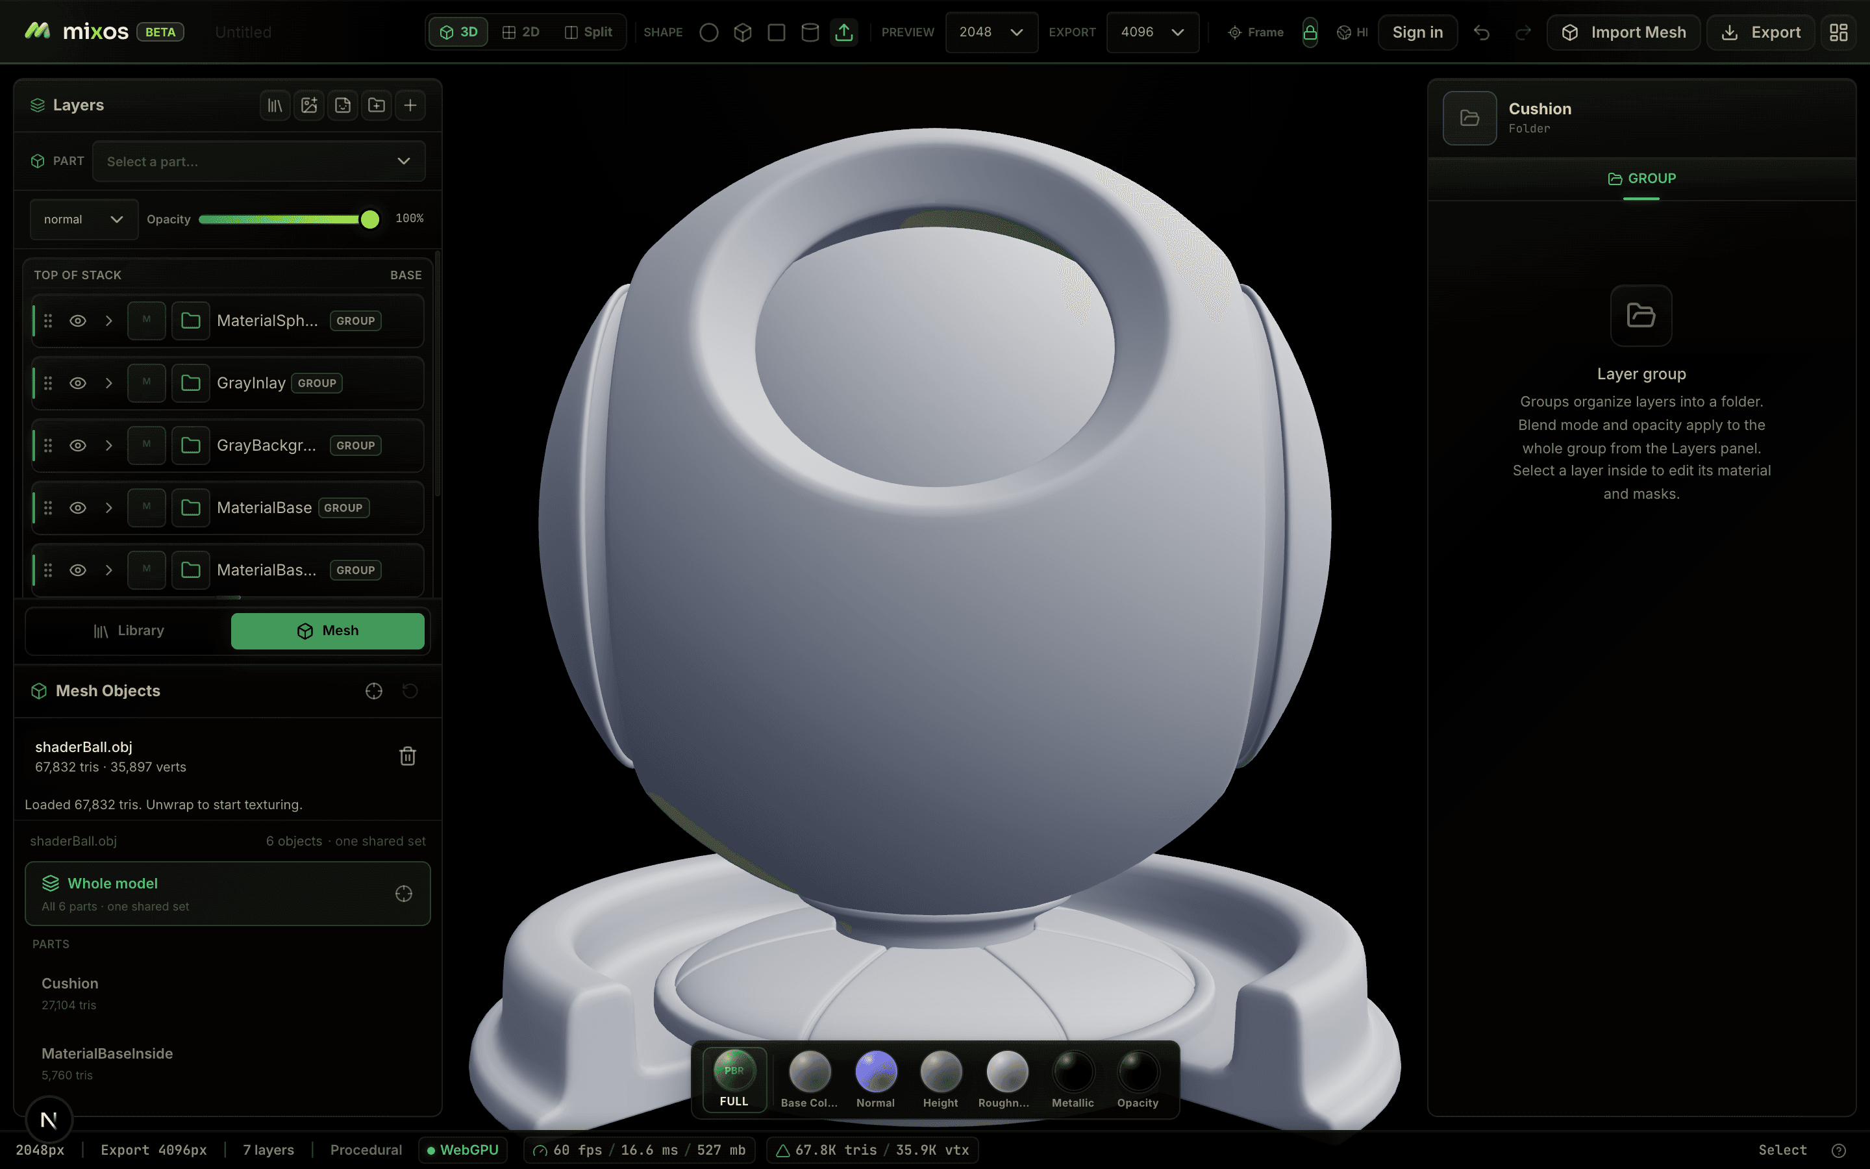Image resolution: width=1870 pixels, height=1169 pixels.
Task: Toggle the HI quality option
Action: coord(1353,32)
